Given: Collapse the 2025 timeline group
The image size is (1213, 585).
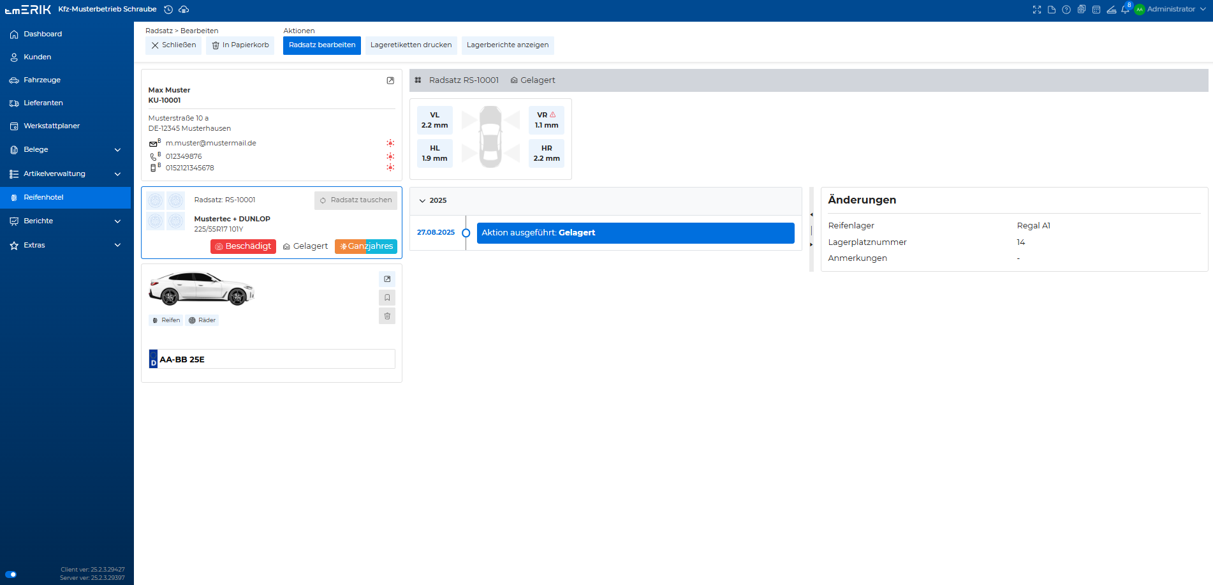Looking at the screenshot, I should (x=422, y=200).
